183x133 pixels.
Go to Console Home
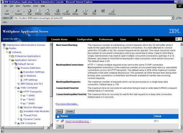click(x=59, y=40)
